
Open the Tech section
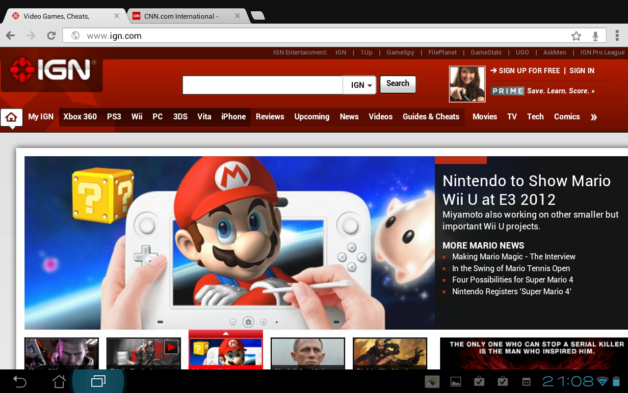point(535,116)
